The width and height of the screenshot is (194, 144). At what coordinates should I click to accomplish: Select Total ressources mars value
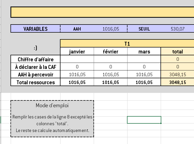(x=144, y=82)
